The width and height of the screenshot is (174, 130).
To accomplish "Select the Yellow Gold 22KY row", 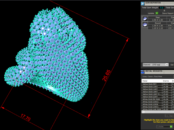I will click(158, 97).
